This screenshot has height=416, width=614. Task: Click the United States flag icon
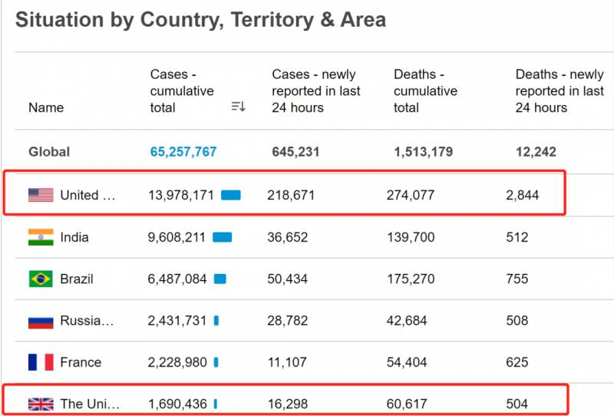pos(41,195)
